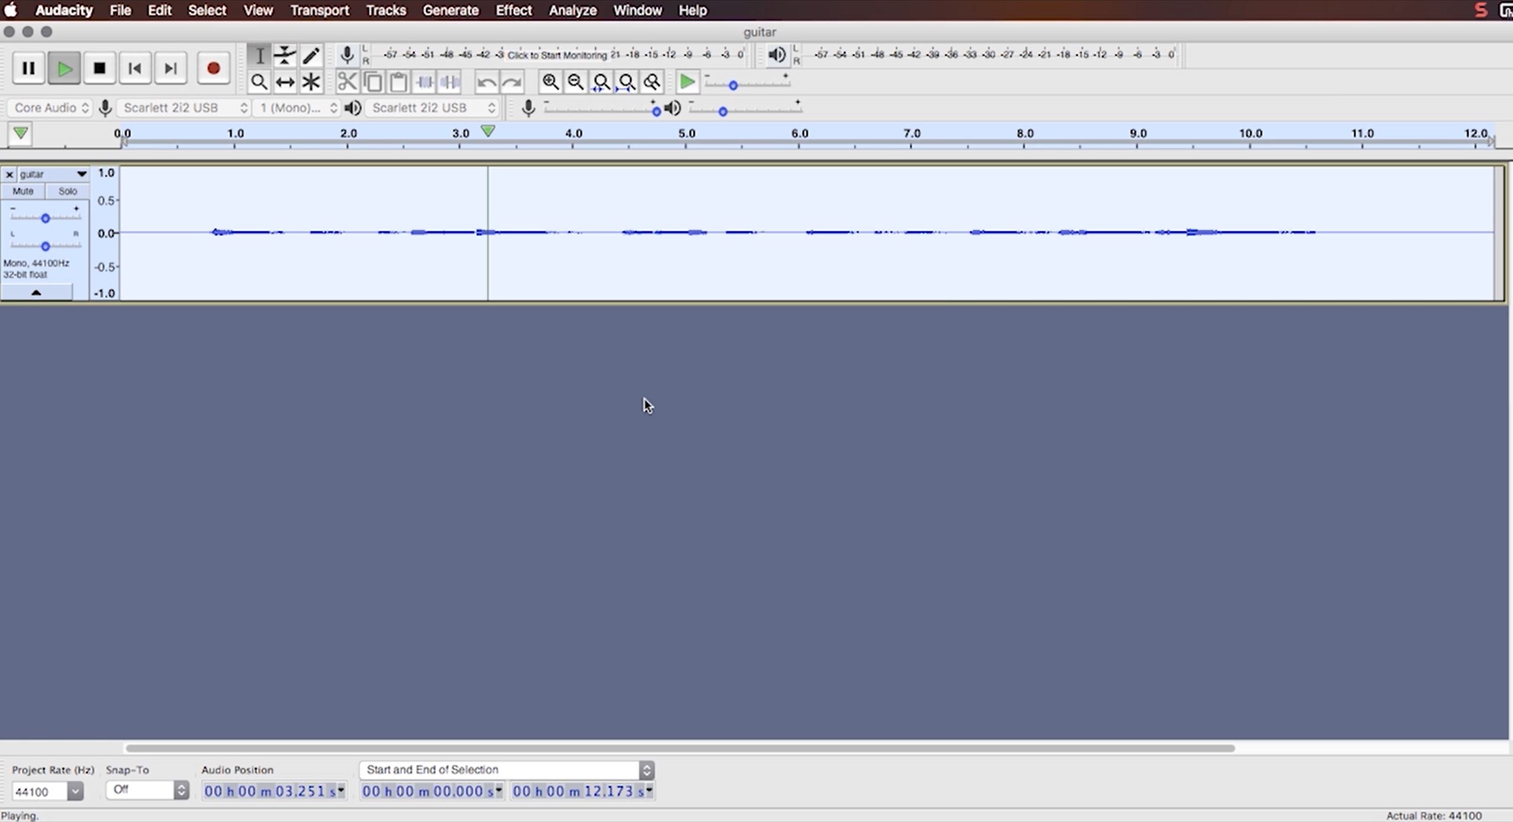The width and height of the screenshot is (1513, 822).
Task: Click the Cut scissors icon
Action: [347, 82]
